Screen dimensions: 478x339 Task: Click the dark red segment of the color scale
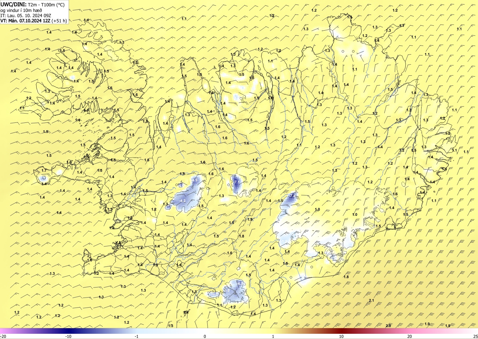click(x=341, y=331)
